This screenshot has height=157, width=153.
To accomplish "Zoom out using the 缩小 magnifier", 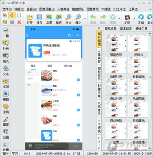I will 78,19.
